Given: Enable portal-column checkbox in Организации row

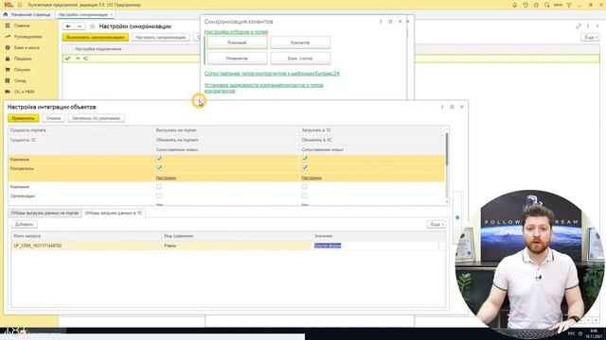Looking at the screenshot, I should coord(159,195).
